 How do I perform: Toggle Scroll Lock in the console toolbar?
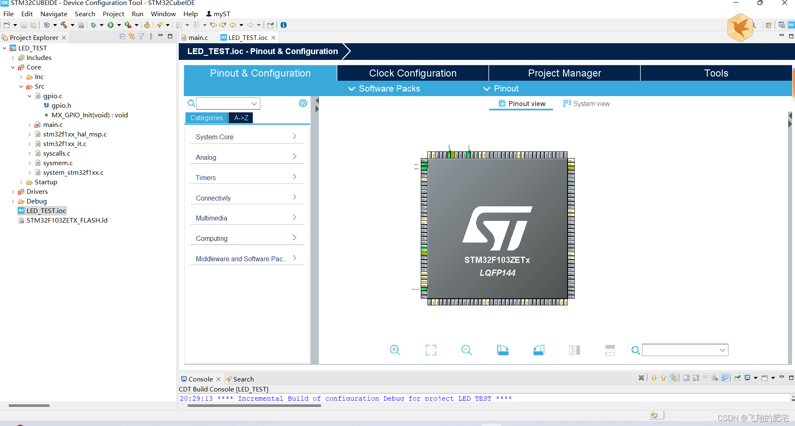(695, 378)
